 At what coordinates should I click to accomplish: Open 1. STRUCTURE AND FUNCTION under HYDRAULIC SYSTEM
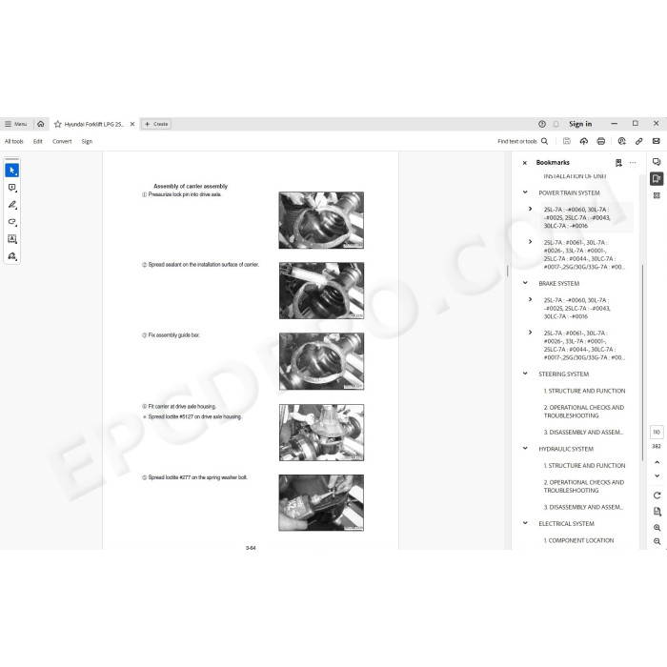[x=584, y=466]
